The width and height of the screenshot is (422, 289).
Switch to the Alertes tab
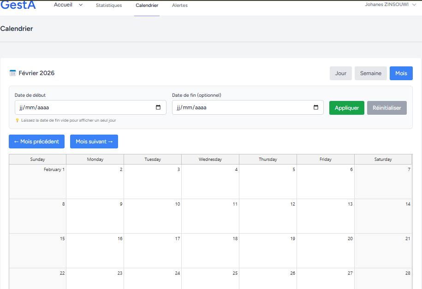(179, 6)
